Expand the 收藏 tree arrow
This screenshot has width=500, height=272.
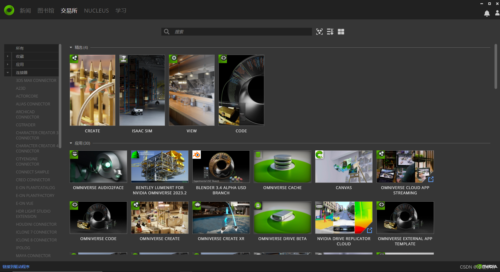(8, 56)
